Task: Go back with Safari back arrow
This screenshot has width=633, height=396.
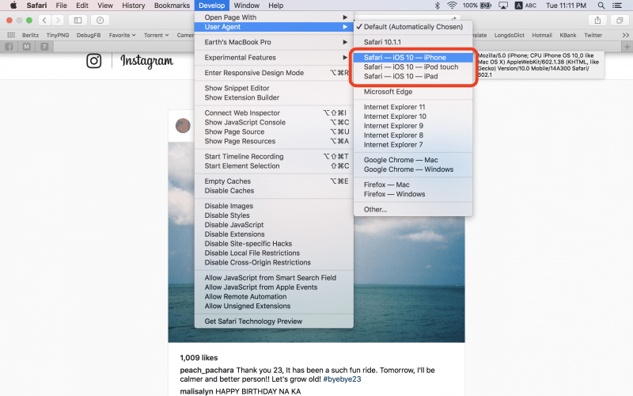Action: click(44, 21)
